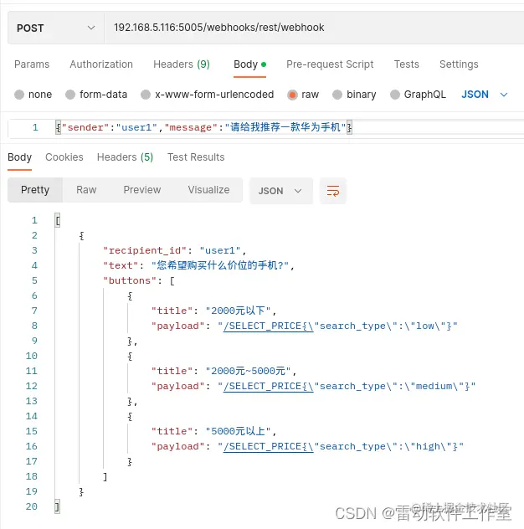Click the response "text" question value
Image resolution: width=524 pixels, height=529 pixels.
(220, 265)
